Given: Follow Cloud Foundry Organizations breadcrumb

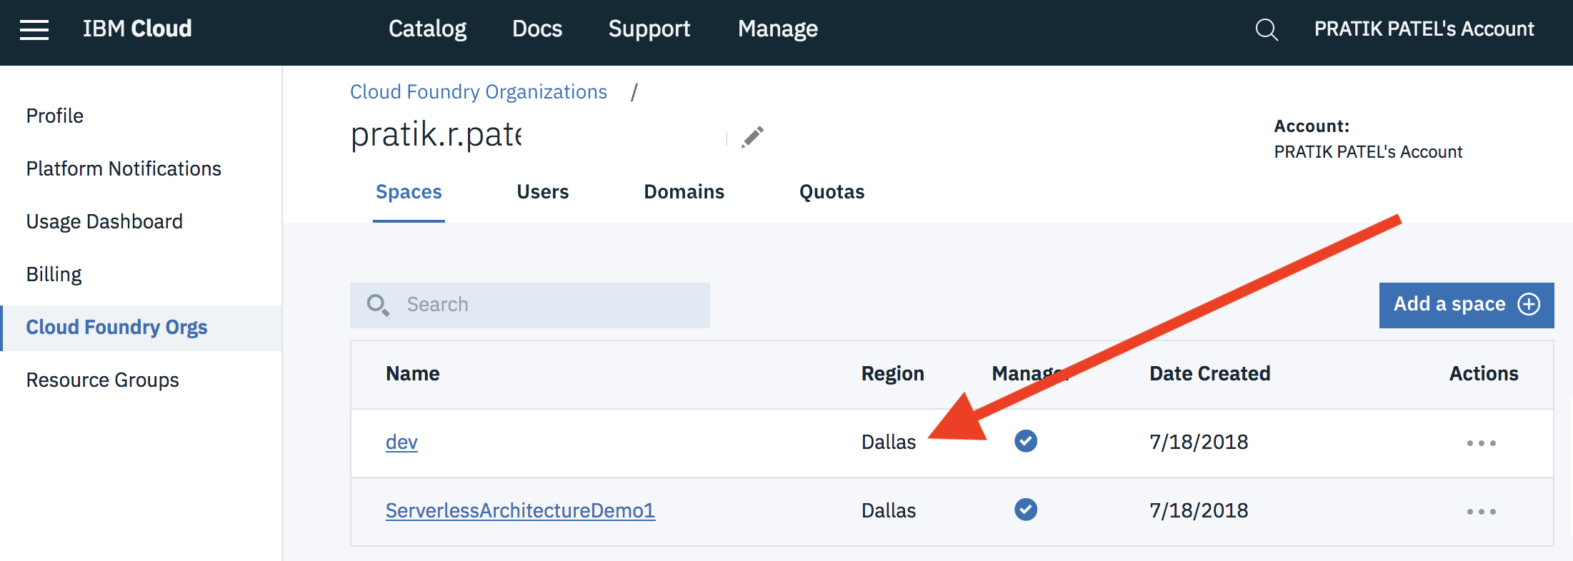Looking at the screenshot, I should coord(479,92).
